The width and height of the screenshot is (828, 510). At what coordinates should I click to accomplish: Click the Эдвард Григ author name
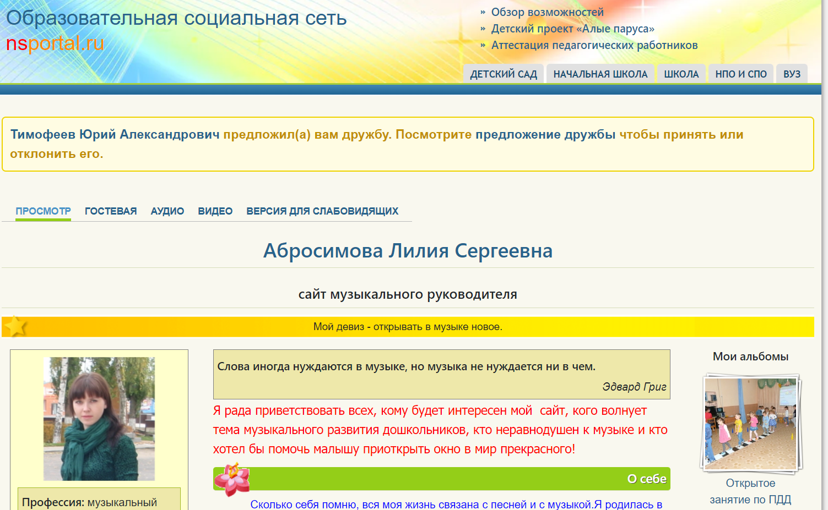coord(634,387)
